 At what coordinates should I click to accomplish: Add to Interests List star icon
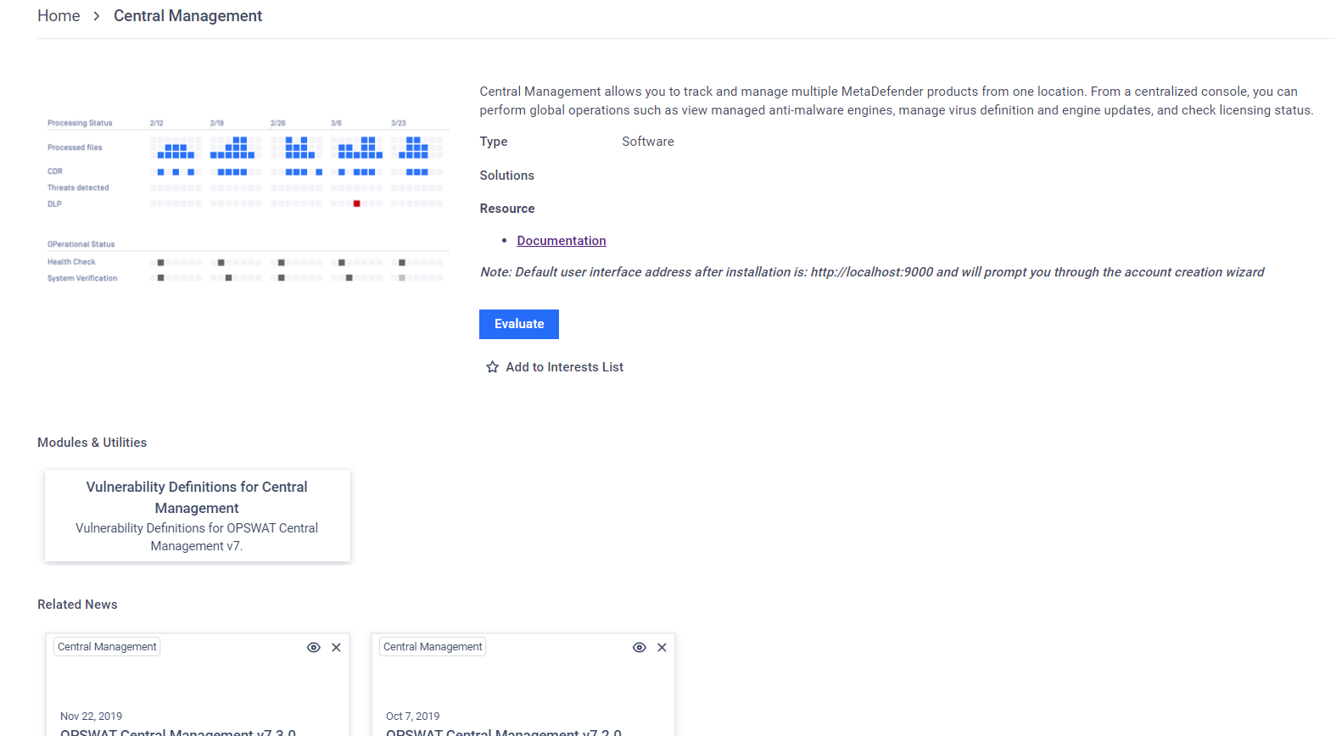492,367
